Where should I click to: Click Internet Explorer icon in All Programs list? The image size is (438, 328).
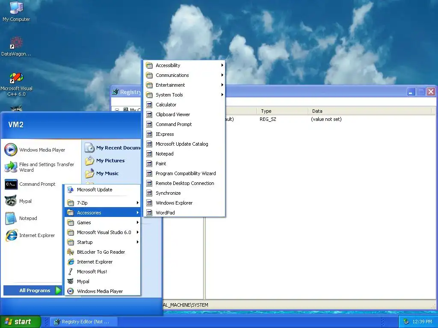click(71, 262)
